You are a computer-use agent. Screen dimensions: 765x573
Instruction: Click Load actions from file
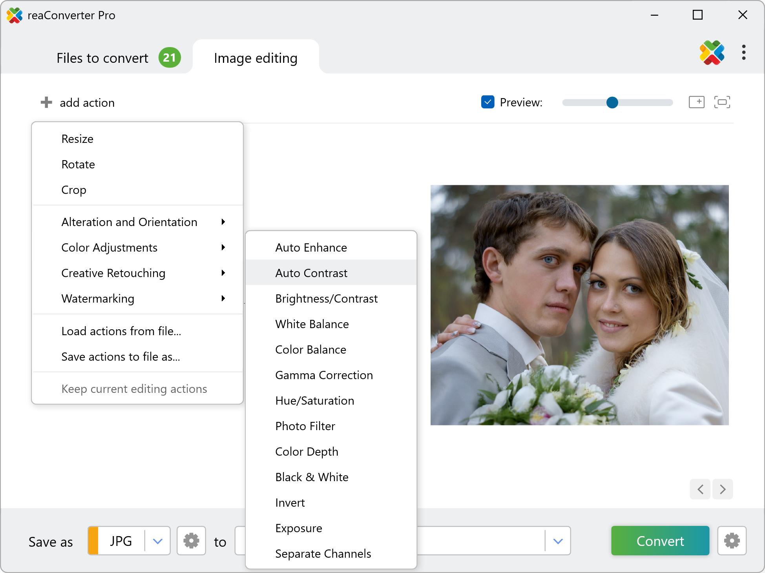click(x=121, y=331)
